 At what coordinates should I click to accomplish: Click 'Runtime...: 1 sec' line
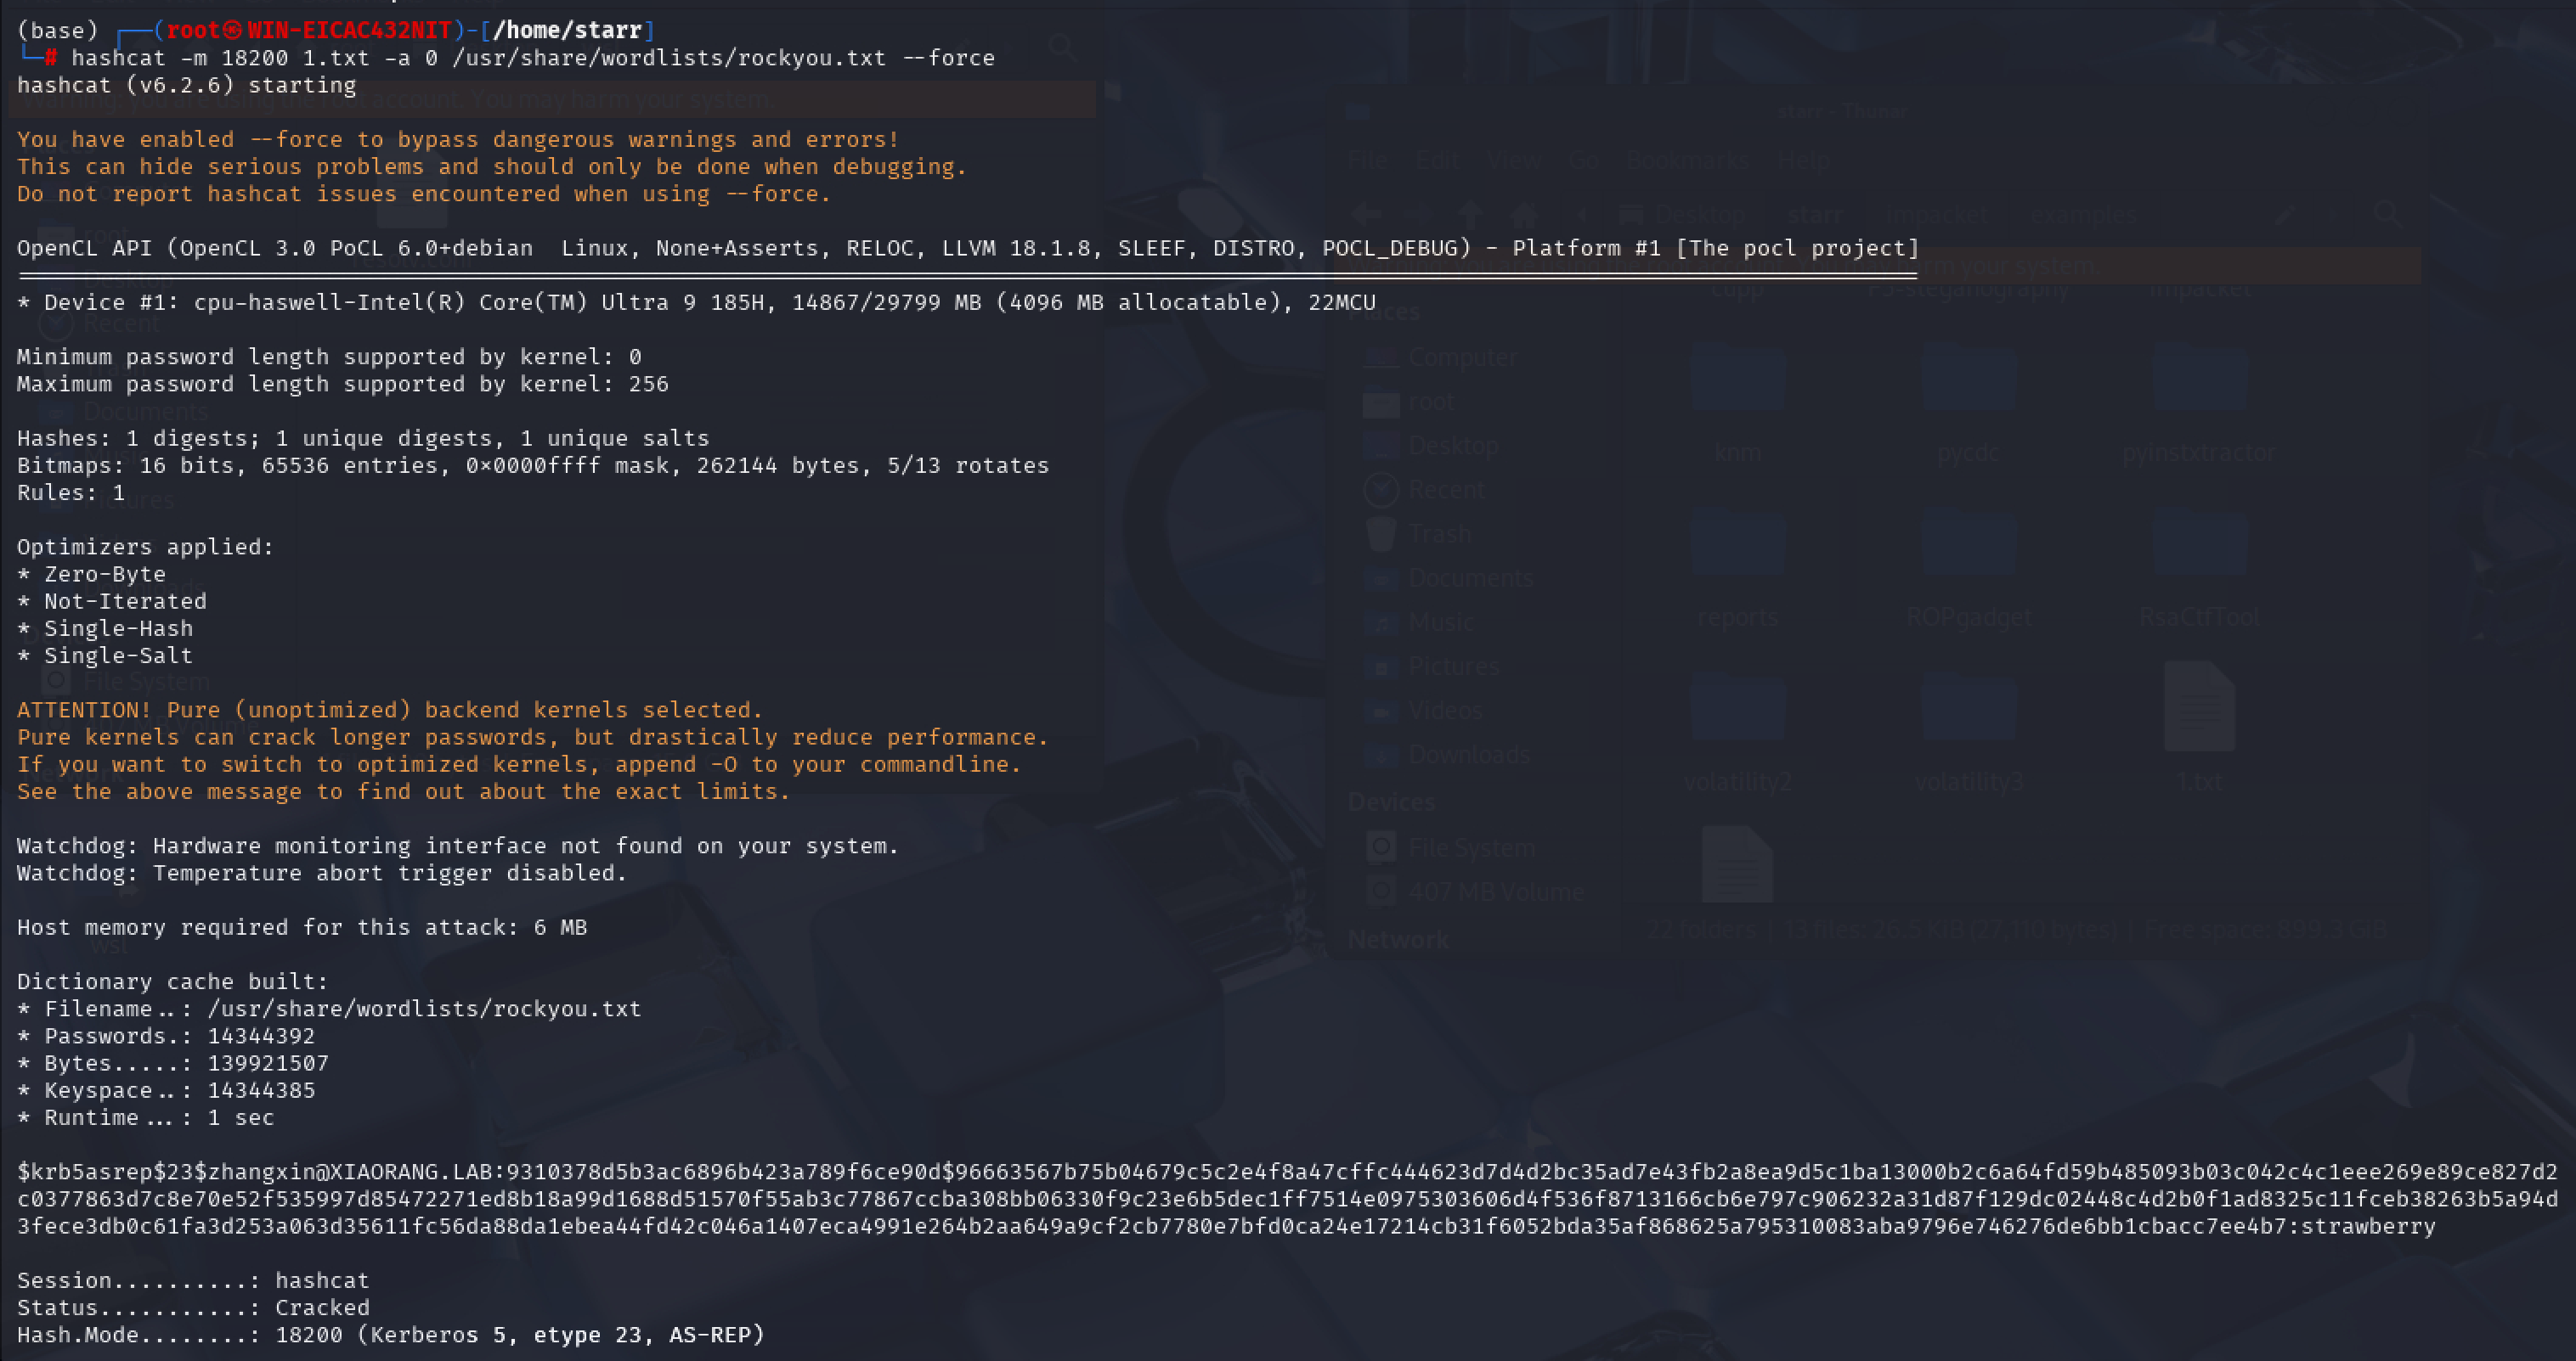click(x=145, y=1117)
